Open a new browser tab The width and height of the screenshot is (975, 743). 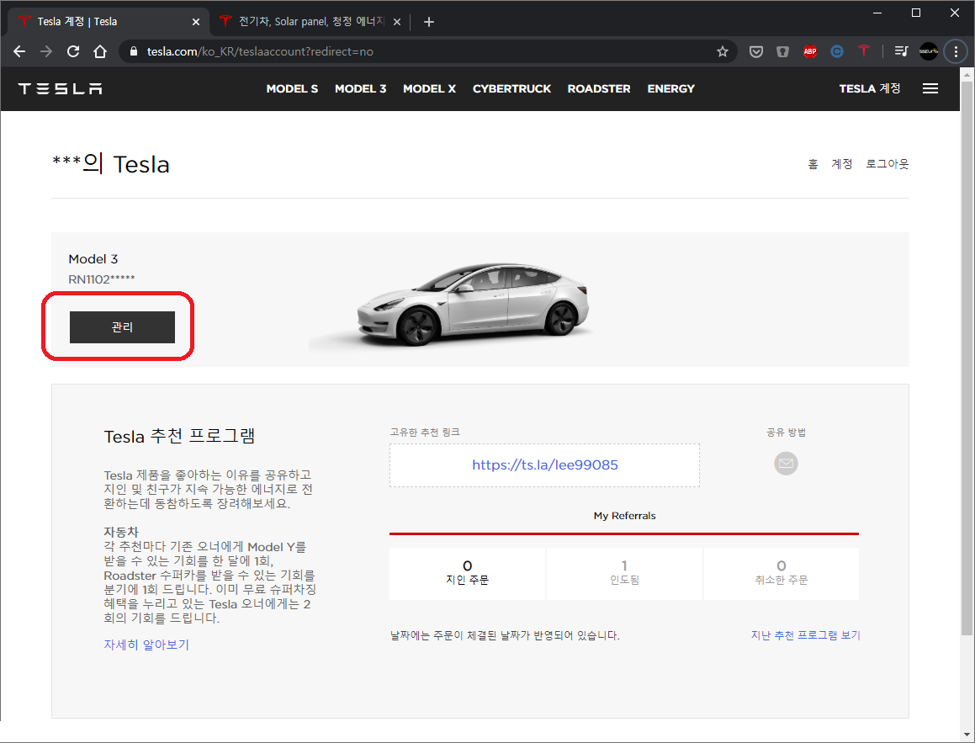point(428,22)
